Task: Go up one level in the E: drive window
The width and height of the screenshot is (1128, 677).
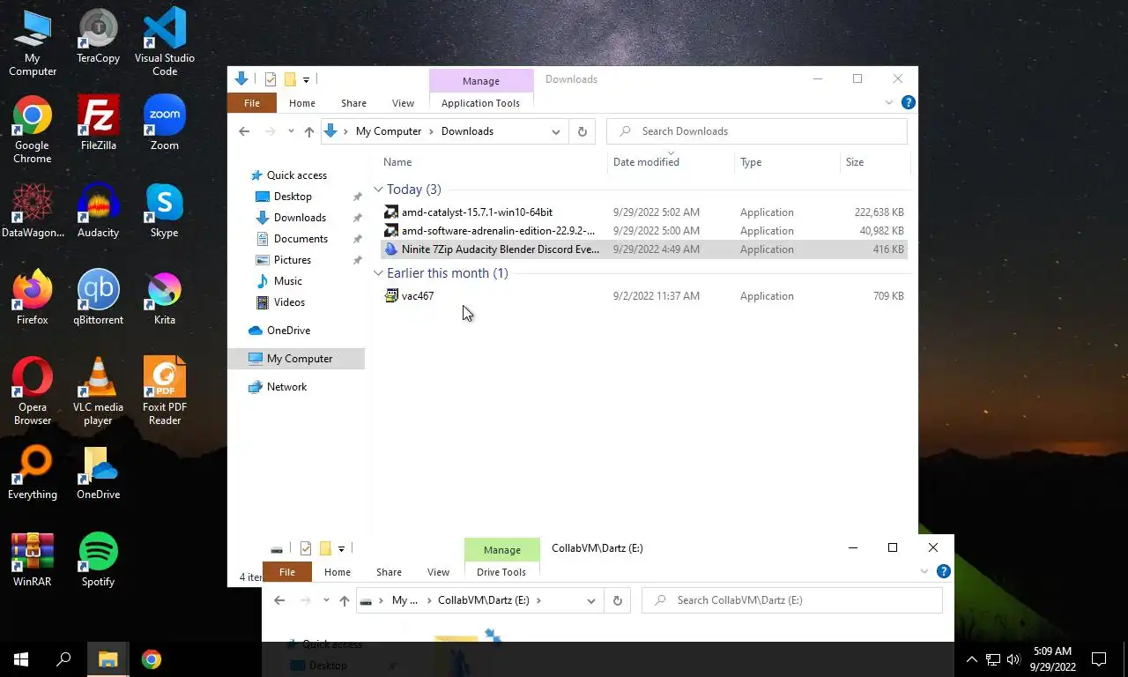Action: point(344,600)
